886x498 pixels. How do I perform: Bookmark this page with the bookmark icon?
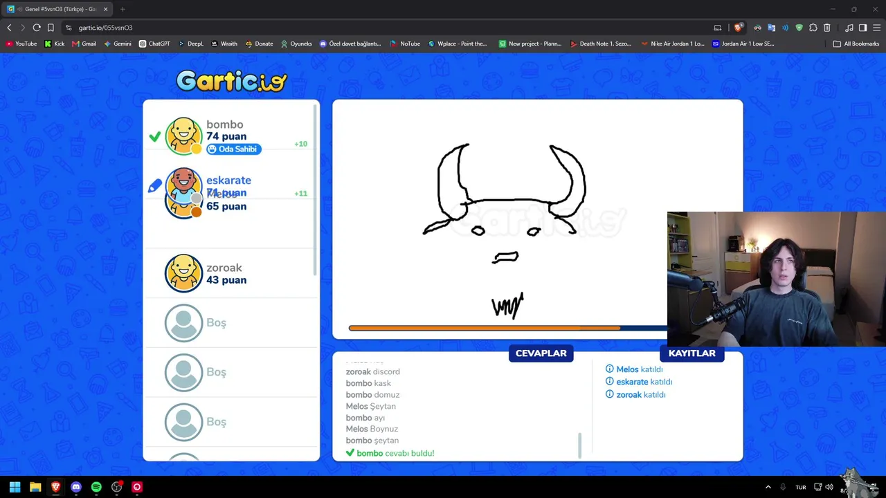pyautogui.click(x=51, y=28)
